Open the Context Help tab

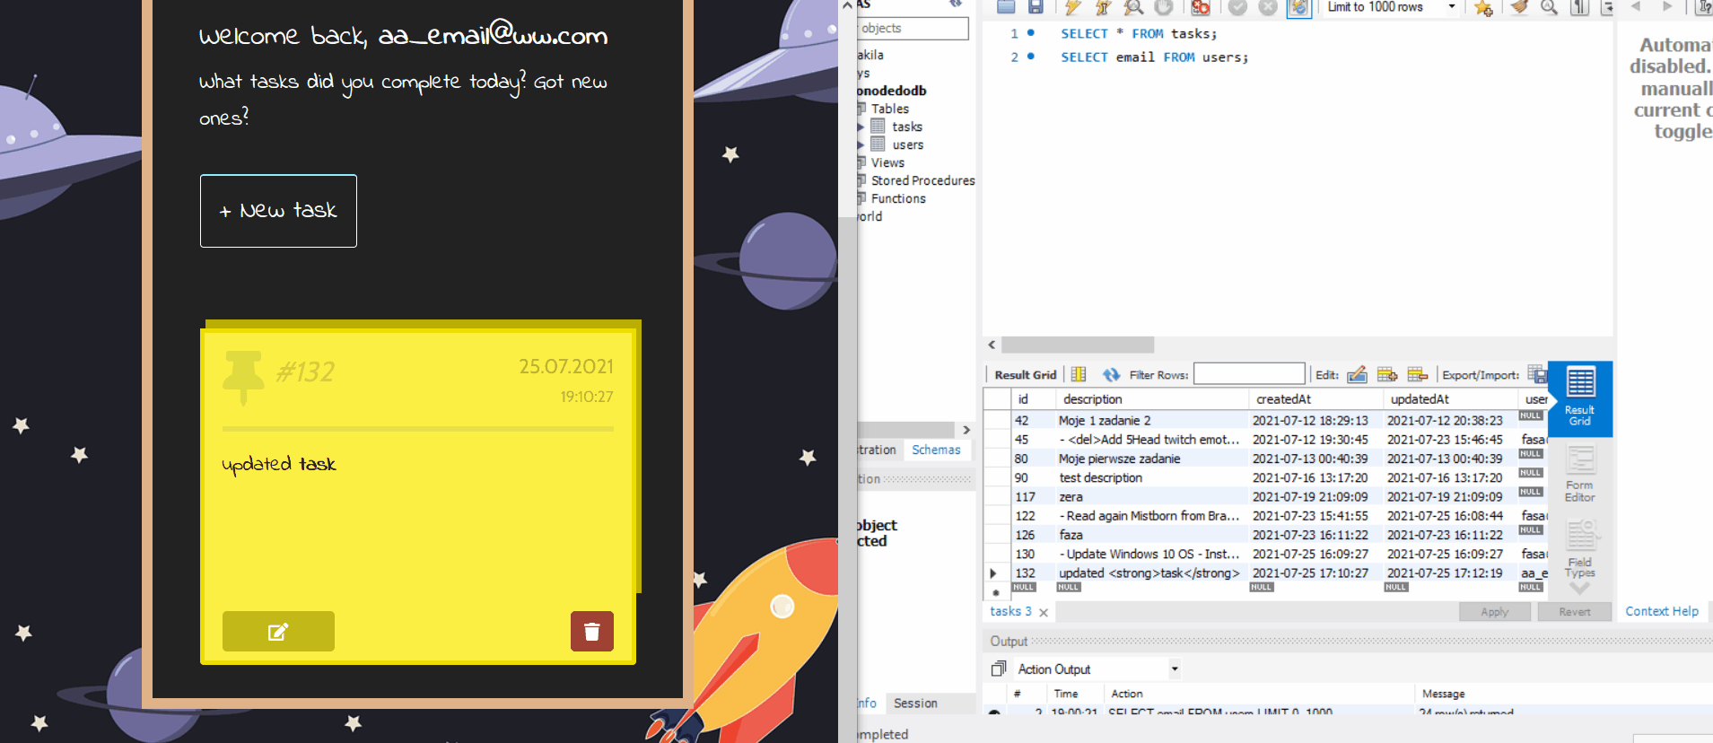(x=1662, y=611)
